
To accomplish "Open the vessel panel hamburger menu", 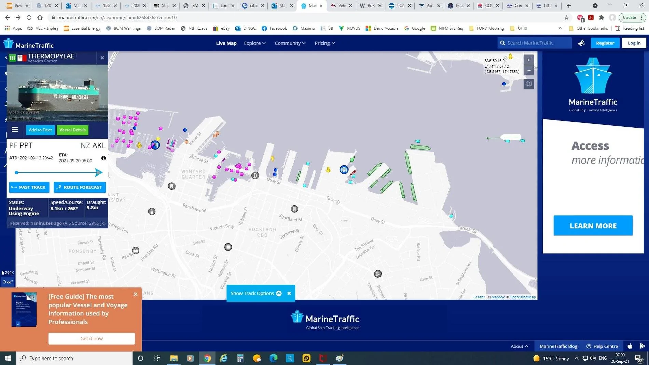I will point(15,130).
